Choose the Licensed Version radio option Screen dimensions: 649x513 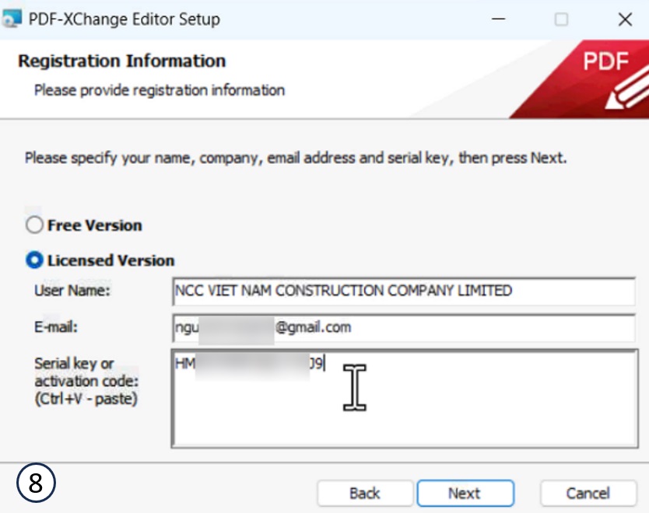click(x=34, y=260)
